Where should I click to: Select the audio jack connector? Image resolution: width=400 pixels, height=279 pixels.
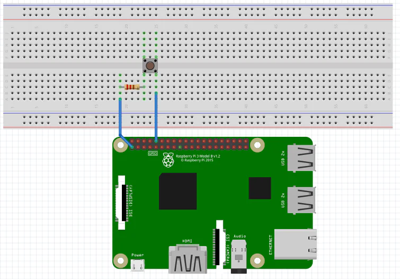pyautogui.click(x=239, y=257)
